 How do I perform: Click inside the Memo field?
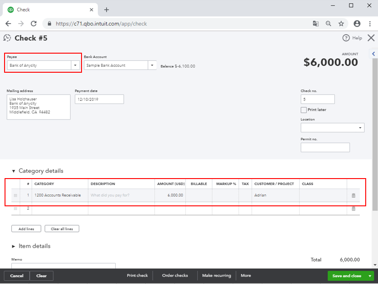point(62,266)
